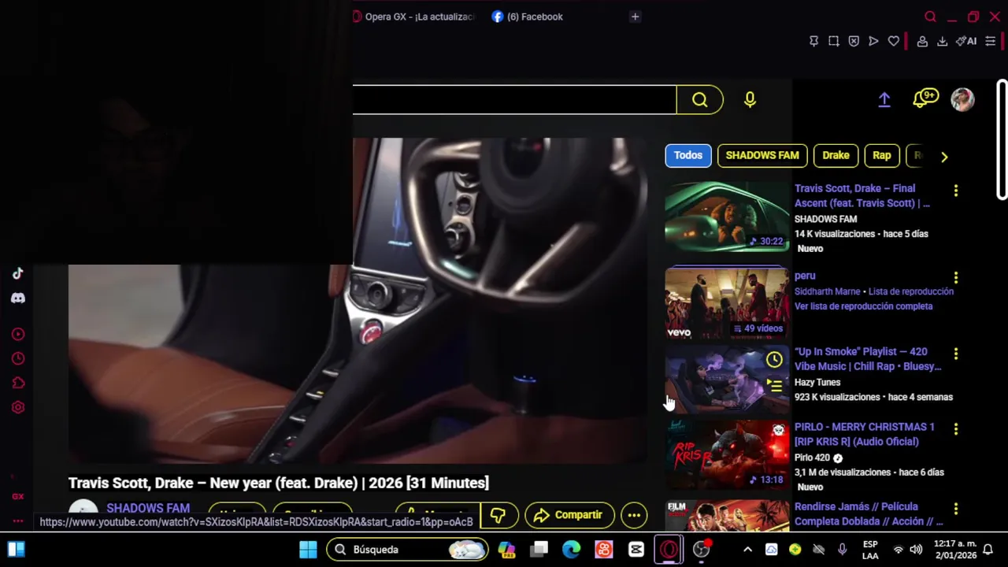Click the pinboard pin icon in toolbar
The height and width of the screenshot is (567, 1008).
tap(813, 41)
